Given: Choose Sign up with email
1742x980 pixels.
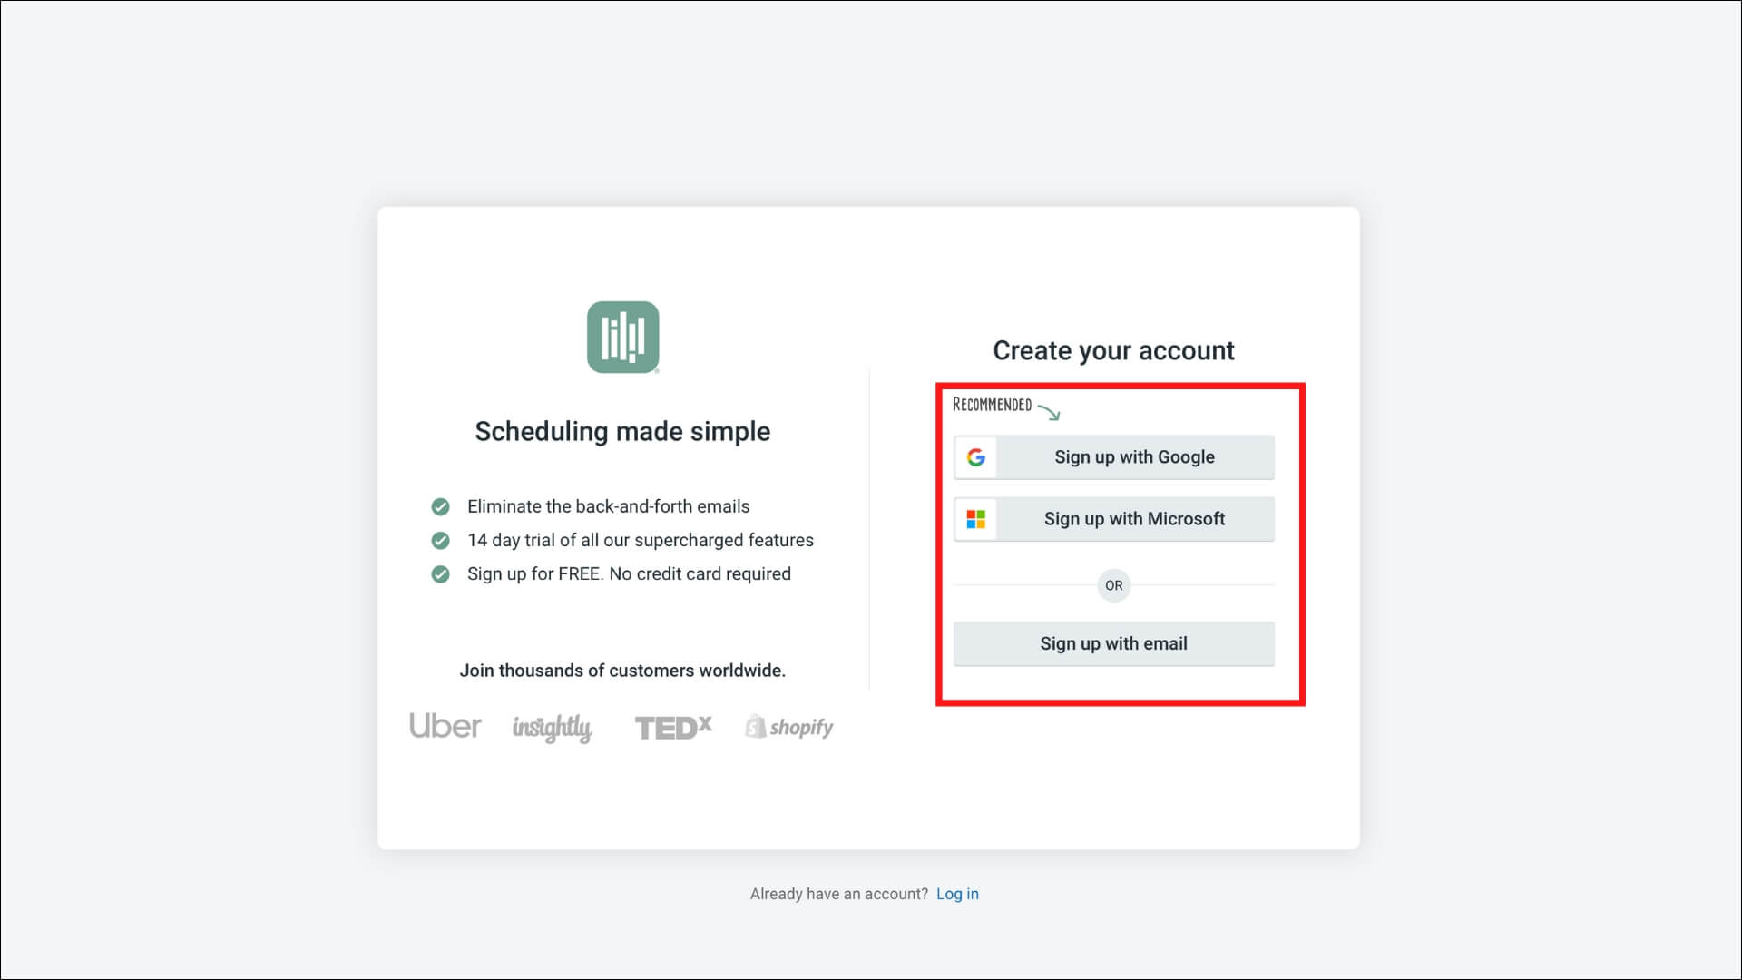Looking at the screenshot, I should point(1113,643).
